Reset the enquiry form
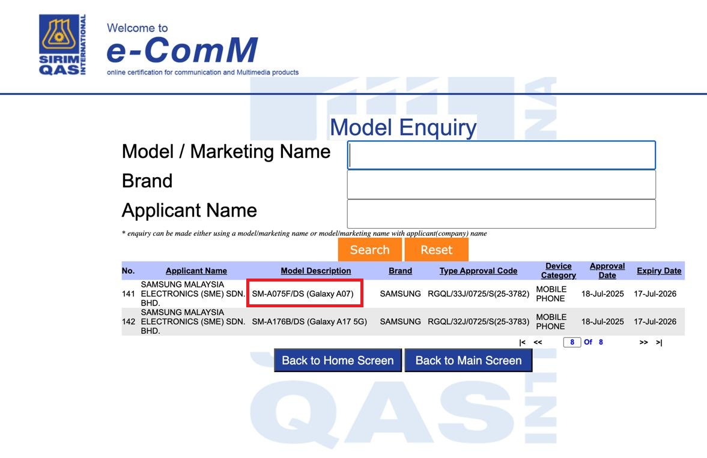The height and width of the screenshot is (458, 707). pos(436,250)
